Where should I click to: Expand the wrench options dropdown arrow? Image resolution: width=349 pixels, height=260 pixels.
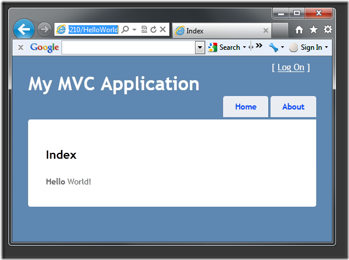pyautogui.click(x=282, y=47)
